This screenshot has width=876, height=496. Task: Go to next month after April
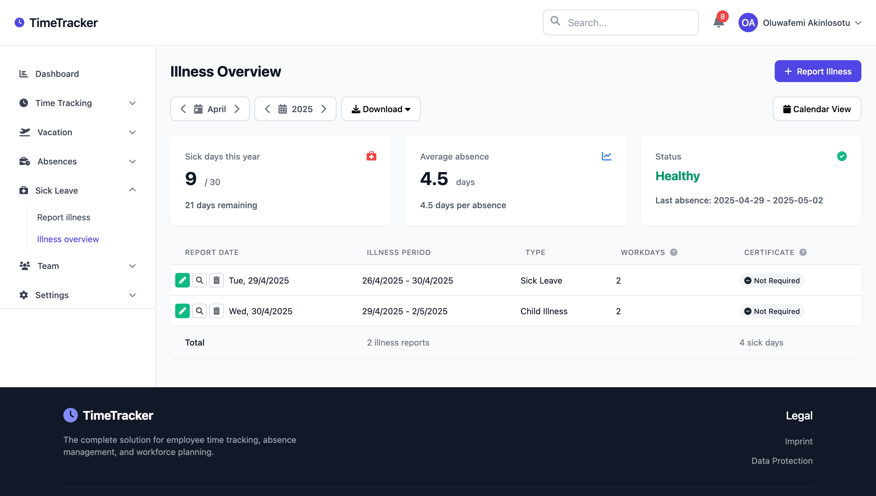237,109
